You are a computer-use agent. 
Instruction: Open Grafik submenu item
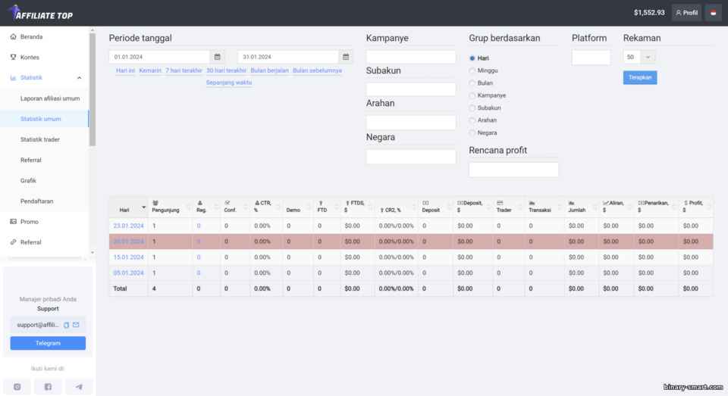pos(28,181)
